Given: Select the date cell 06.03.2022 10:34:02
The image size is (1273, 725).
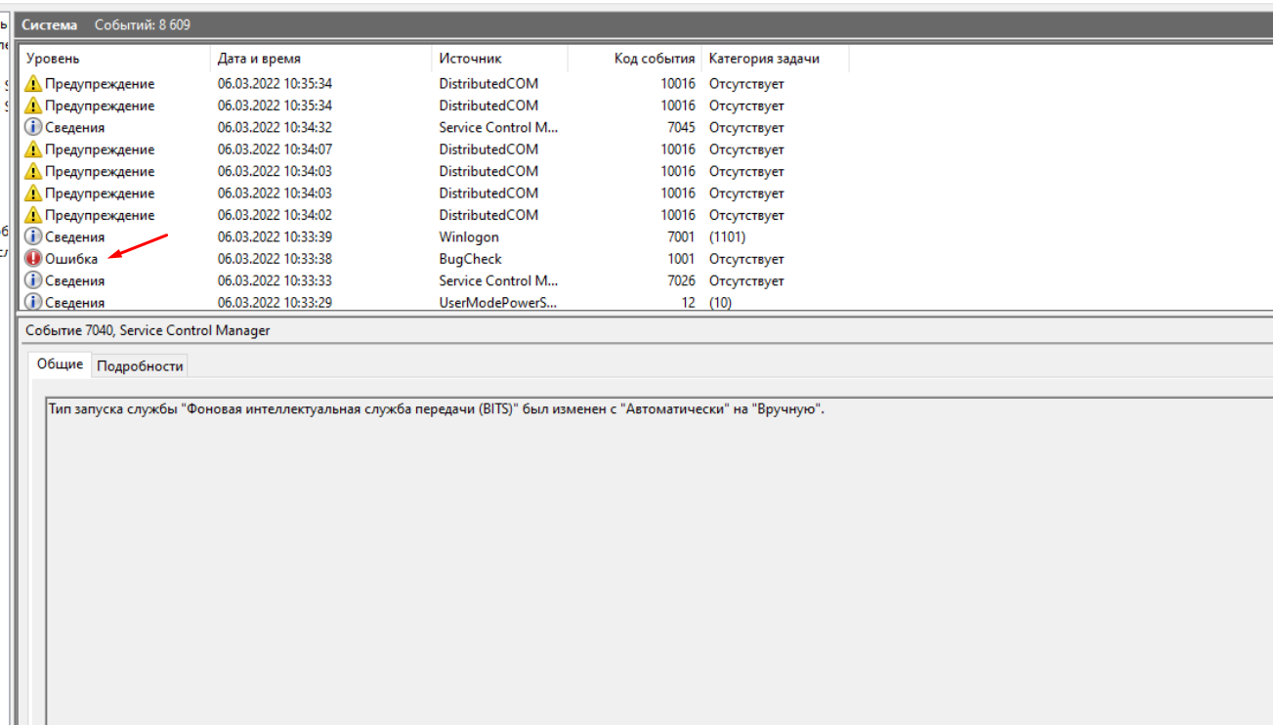Looking at the screenshot, I should (275, 215).
